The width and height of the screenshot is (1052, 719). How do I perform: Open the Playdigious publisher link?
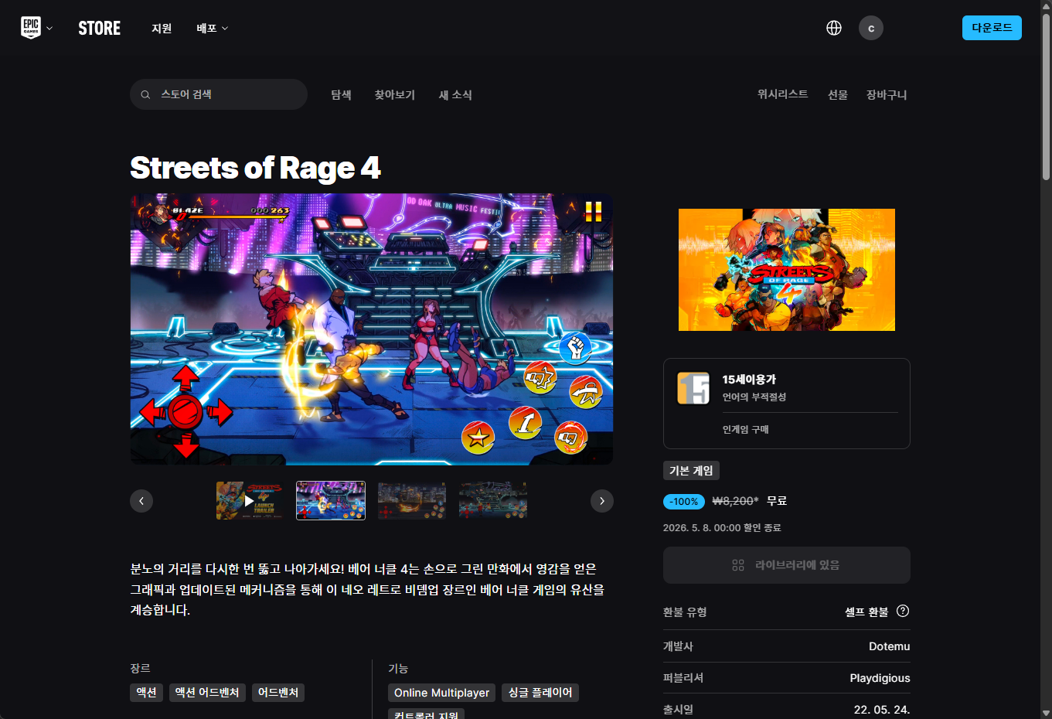click(x=880, y=678)
